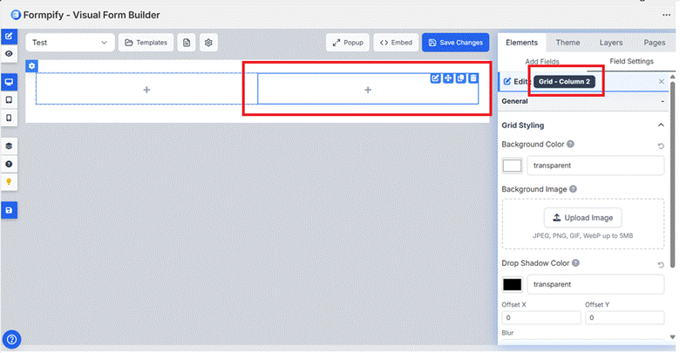Open the Layers tab
The image size is (680, 353).
pyautogui.click(x=611, y=42)
